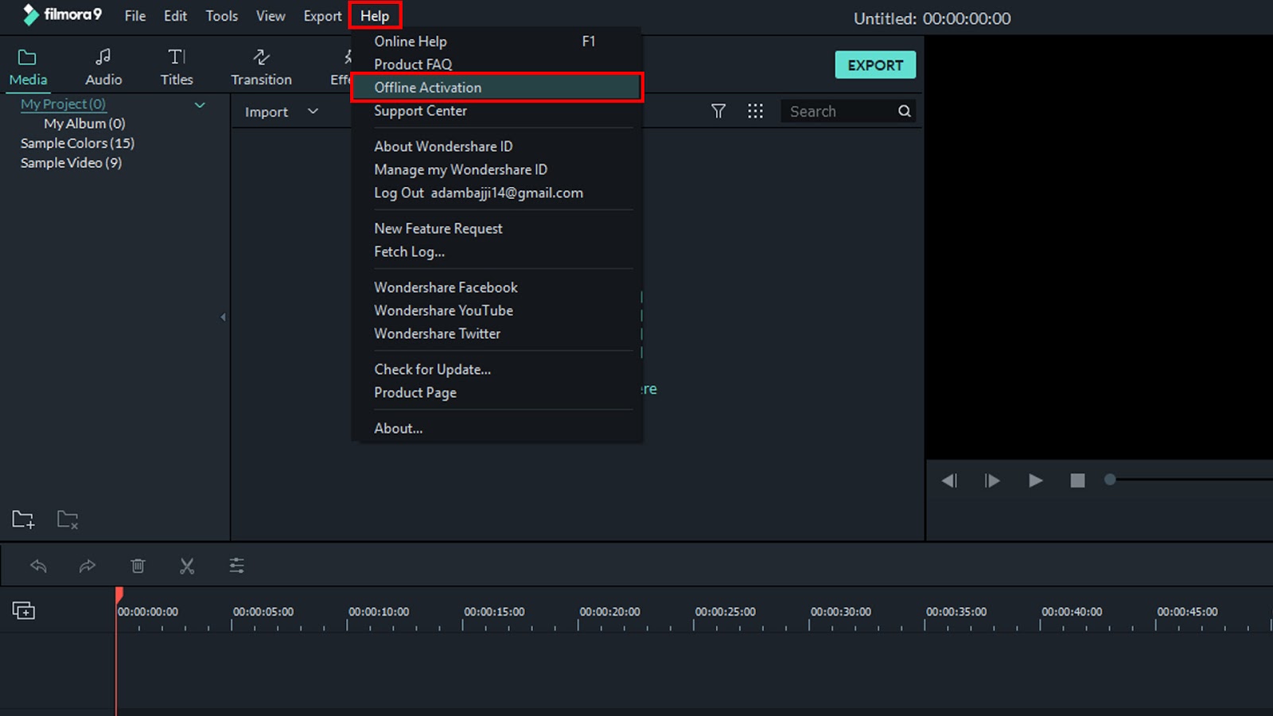Open the Import dropdown
Viewport: 1273px width, 716px height.
point(281,112)
